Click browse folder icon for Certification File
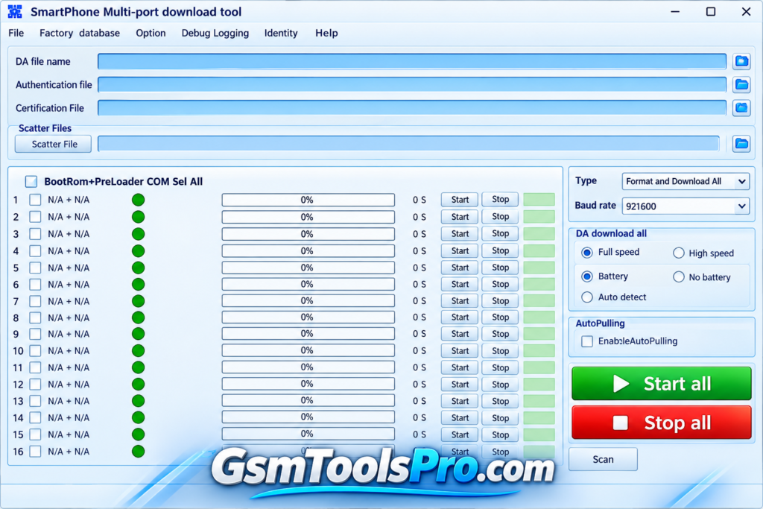Screen dimensions: 763x509 pos(741,107)
